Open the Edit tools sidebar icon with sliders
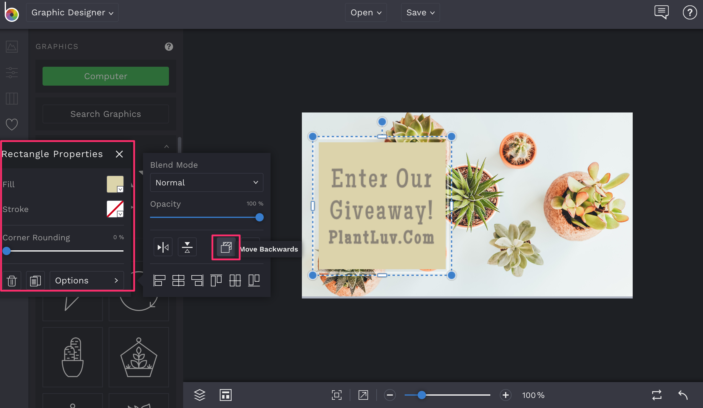Screen dimensions: 703x408 12,73
